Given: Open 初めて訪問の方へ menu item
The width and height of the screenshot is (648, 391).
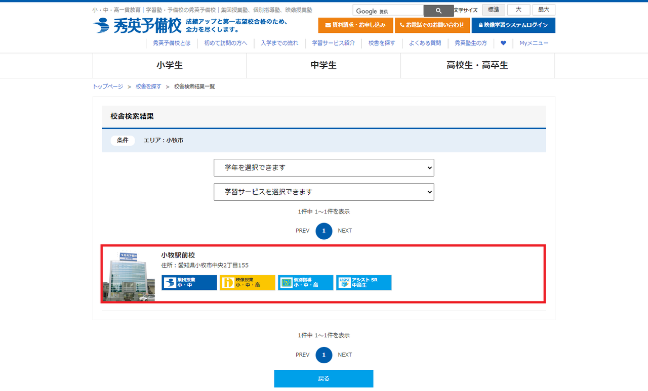Looking at the screenshot, I should point(226,43).
